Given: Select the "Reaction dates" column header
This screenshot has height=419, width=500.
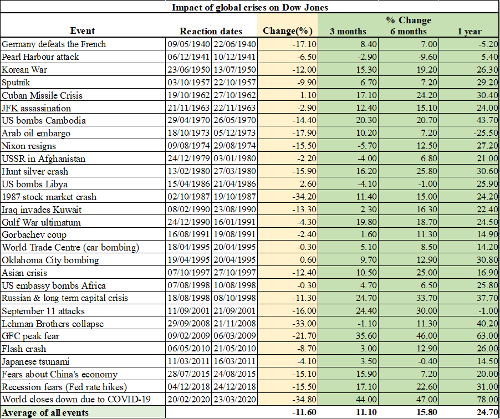Looking at the screenshot, I should pos(211,31).
